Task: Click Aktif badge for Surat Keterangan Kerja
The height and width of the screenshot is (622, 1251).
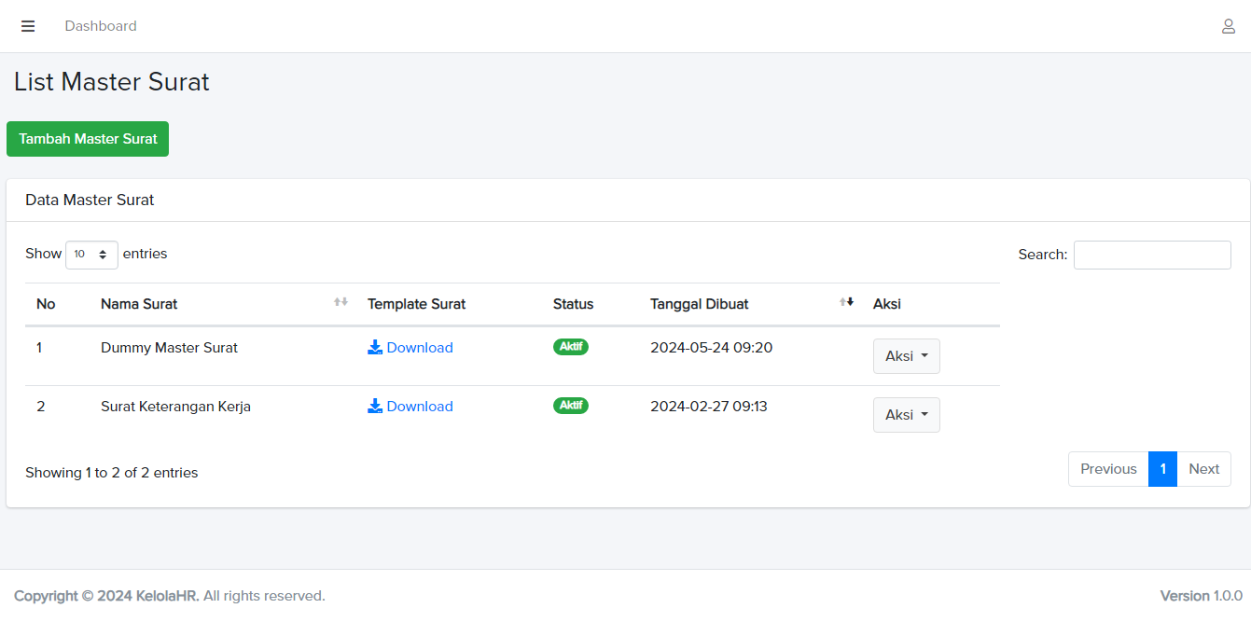Action: 570,406
